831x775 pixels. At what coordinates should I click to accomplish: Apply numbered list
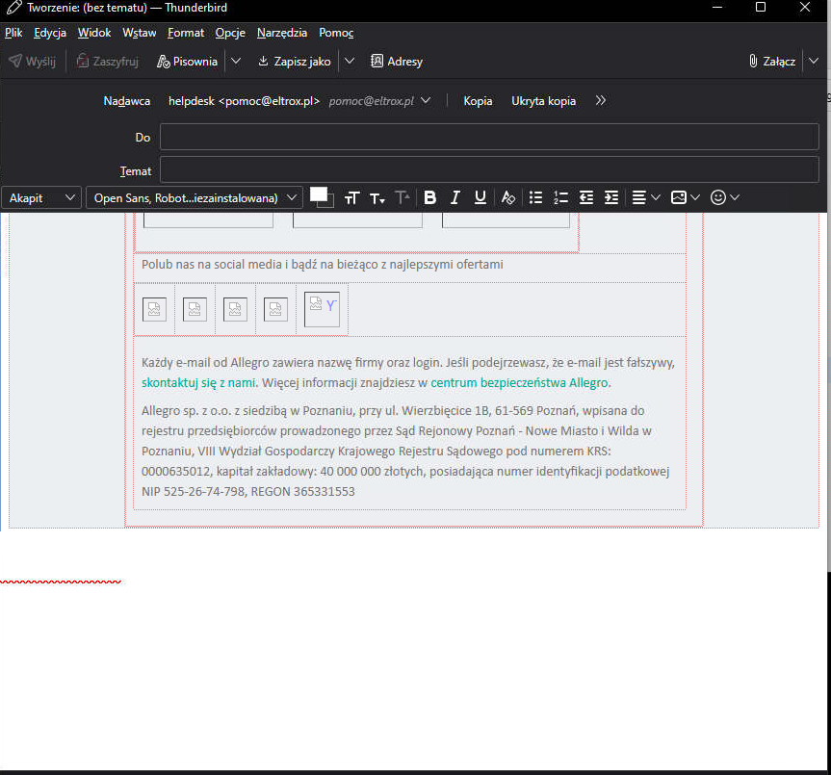(561, 197)
